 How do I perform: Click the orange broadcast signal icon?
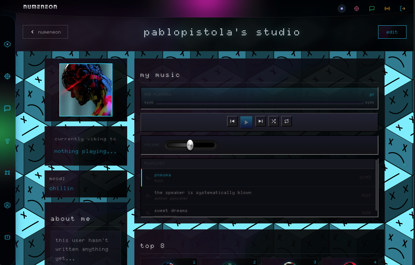pyautogui.click(x=387, y=9)
